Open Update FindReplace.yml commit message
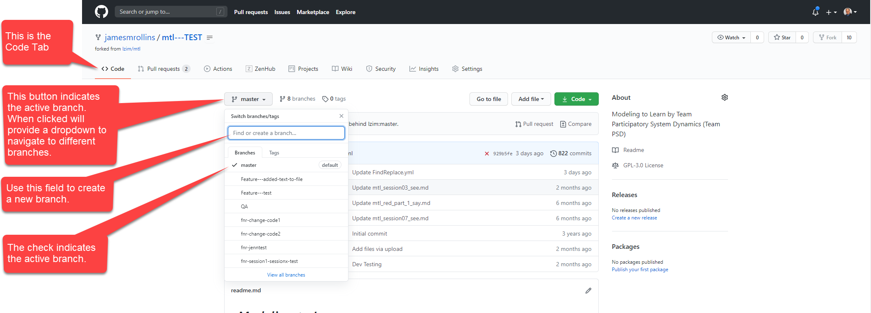The image size is (871, 313). (383, 172)
